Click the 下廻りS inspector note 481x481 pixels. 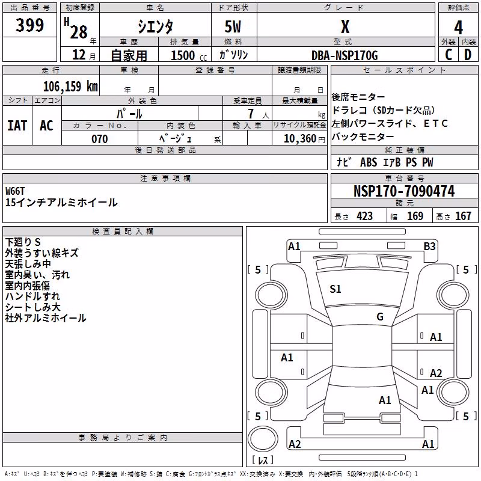(23, 242)
